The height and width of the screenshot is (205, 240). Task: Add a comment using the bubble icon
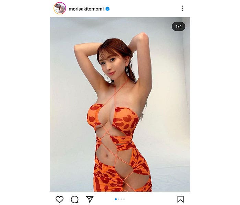coord(75,199)
